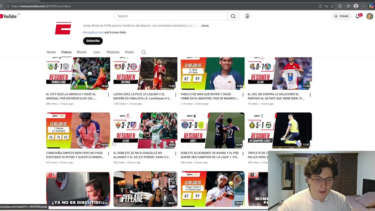The height and width of the screenshot is (211, 375).
Task: Open YouTube notifications bell
Action: (358, 16)
